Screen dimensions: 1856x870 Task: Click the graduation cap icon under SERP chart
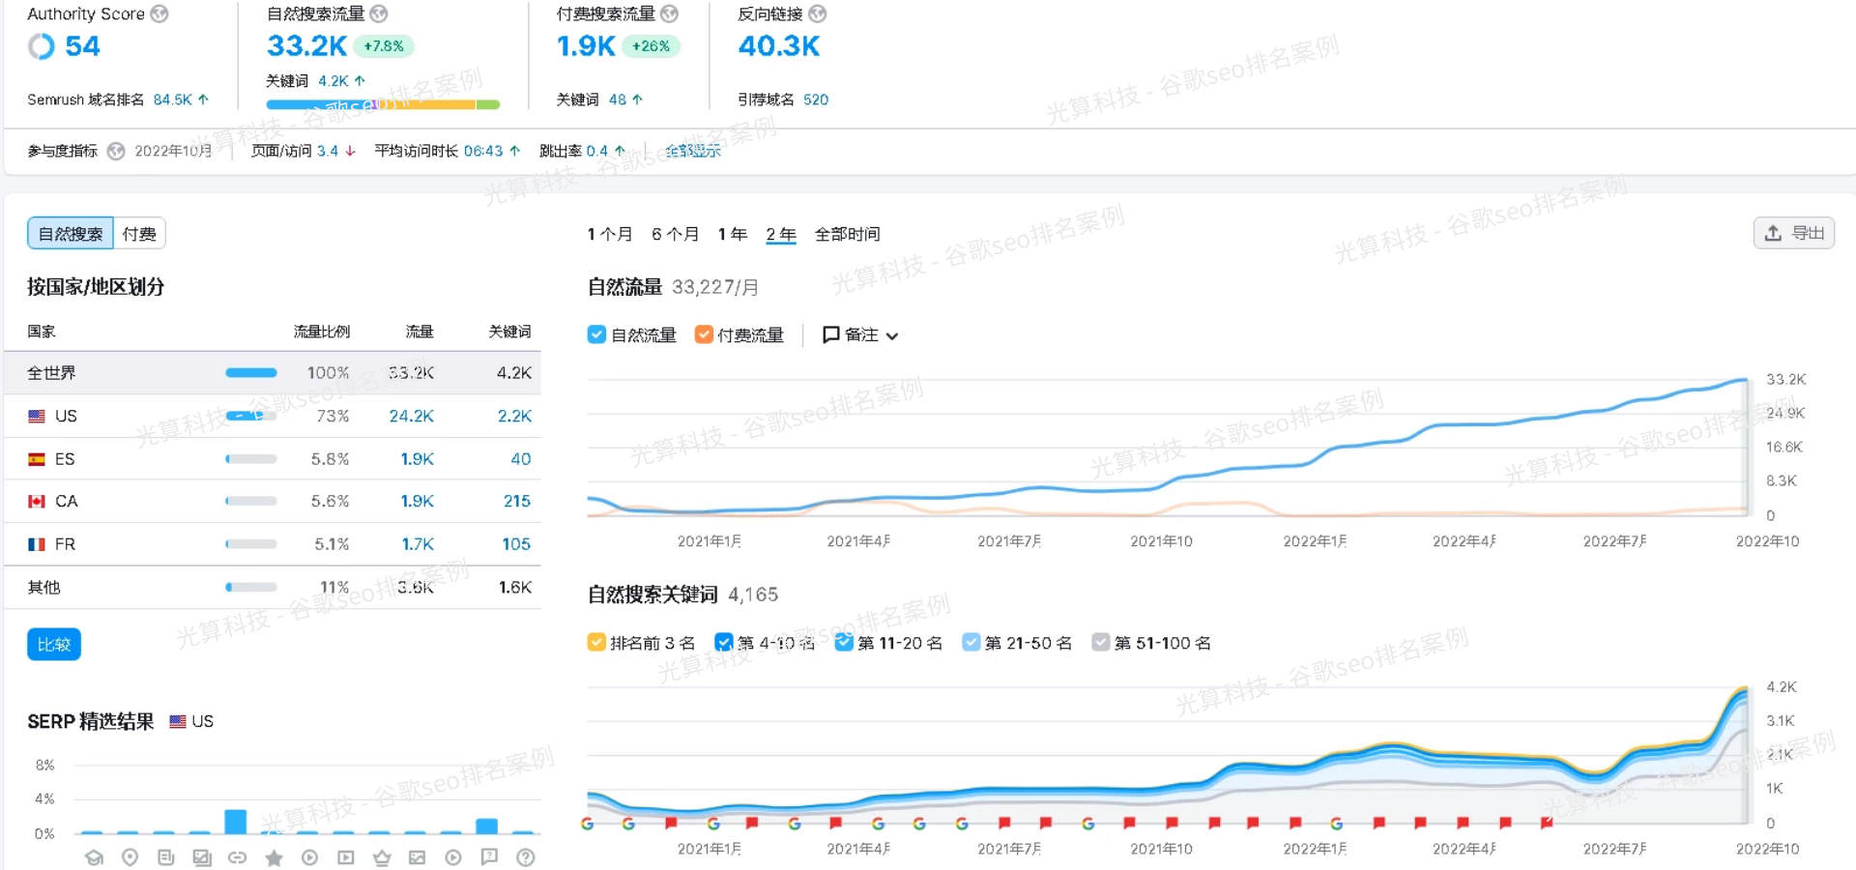click(x=94, y=857)
